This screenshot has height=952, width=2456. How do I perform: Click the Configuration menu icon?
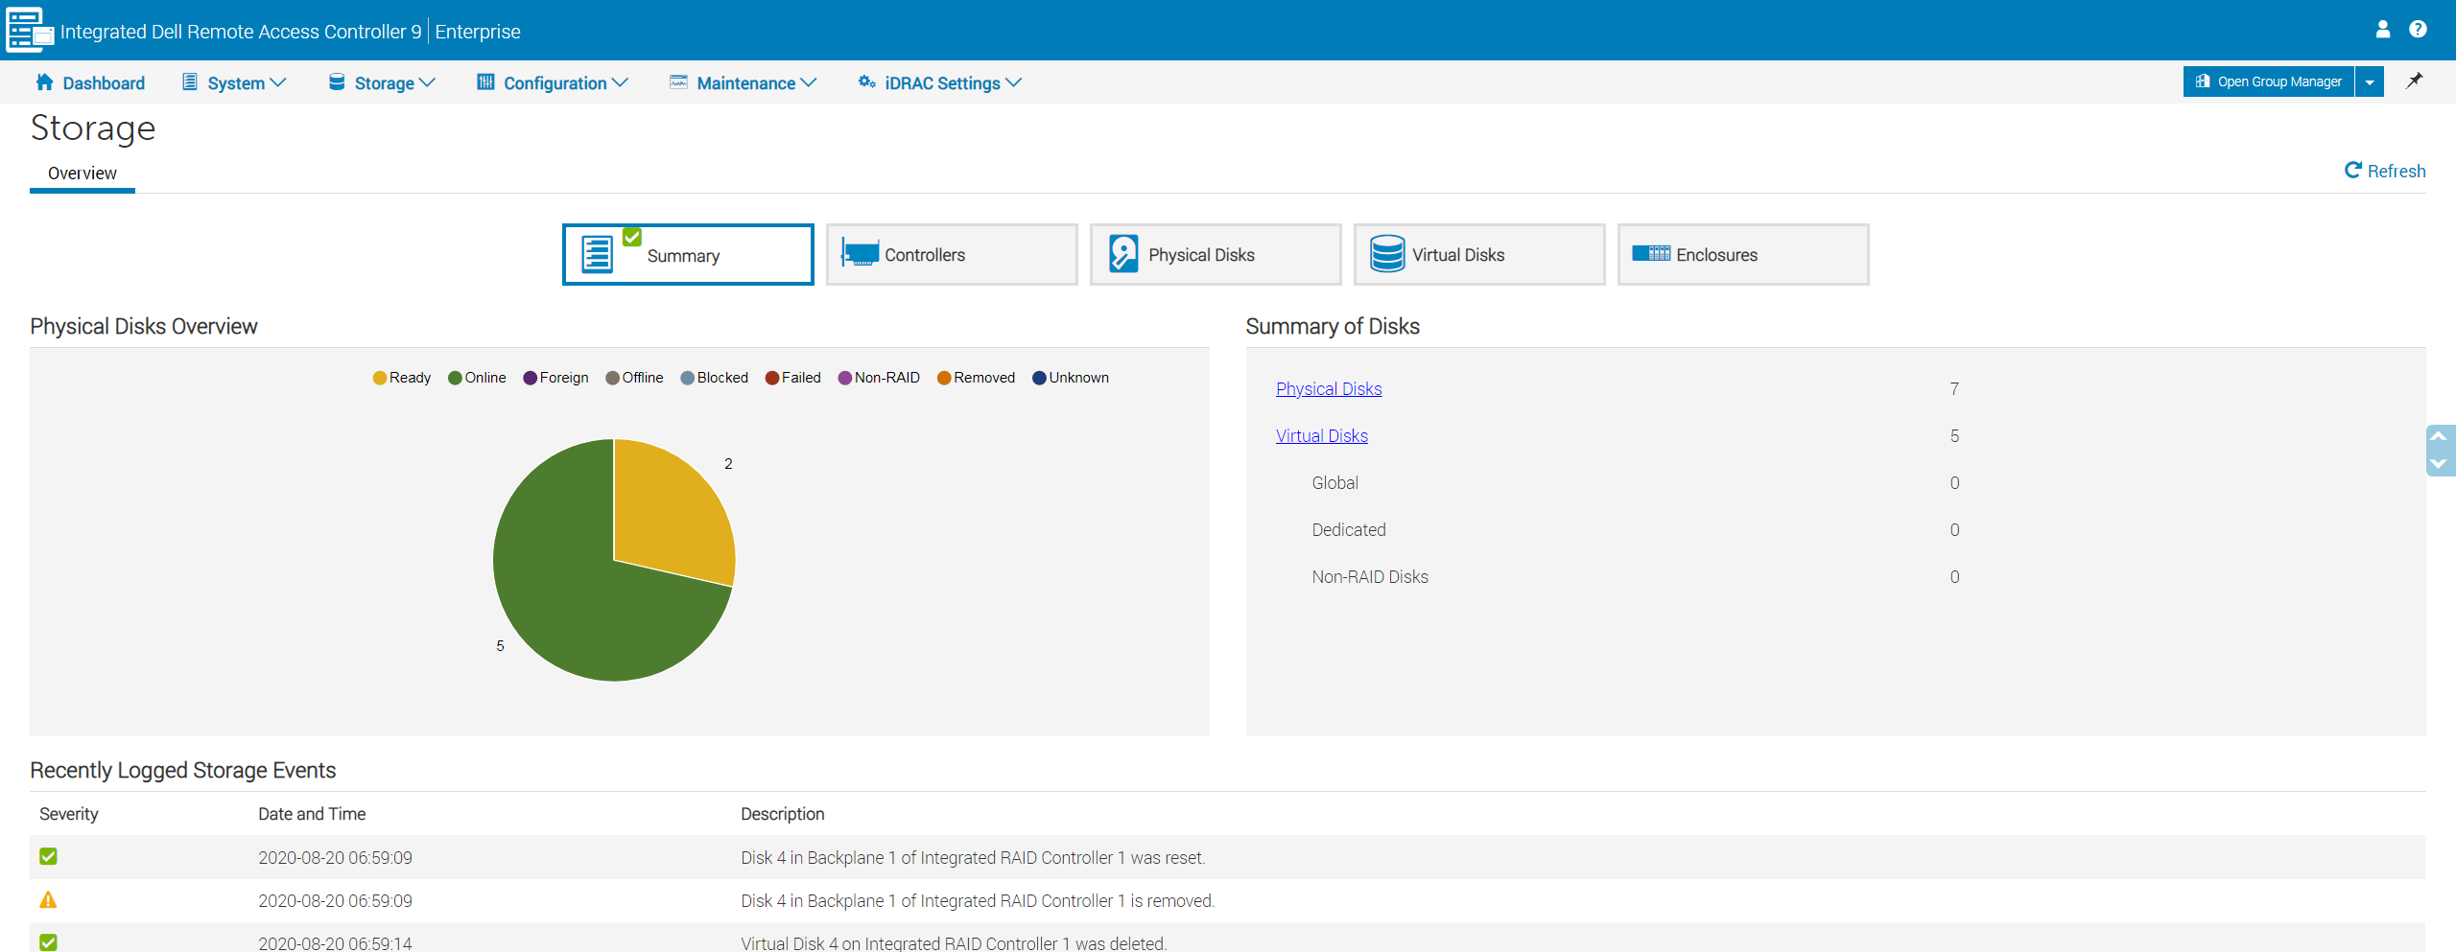pyautogui.click(x=485, y=82)
